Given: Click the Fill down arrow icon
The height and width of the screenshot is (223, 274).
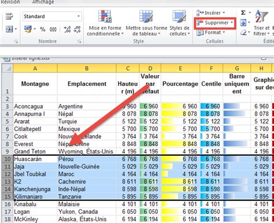Looking at the screenshot, I should pos(243,23).
